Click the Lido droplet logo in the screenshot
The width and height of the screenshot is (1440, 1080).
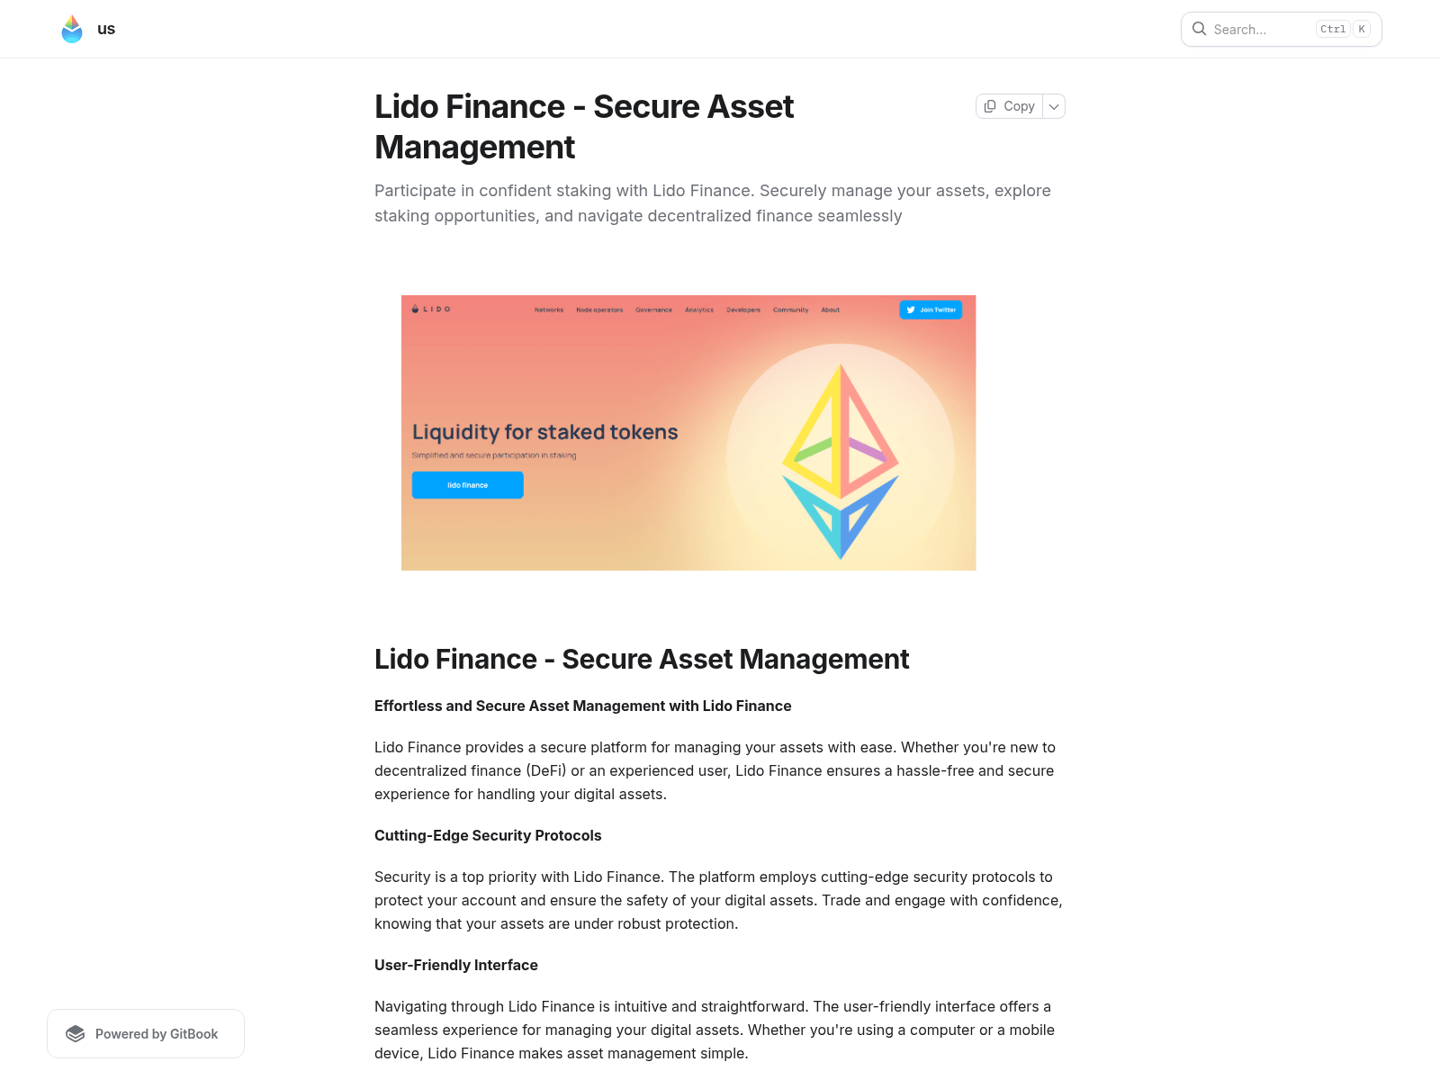tap(414, 310)
